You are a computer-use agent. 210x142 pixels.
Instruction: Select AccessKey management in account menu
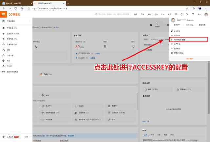pos(188,40)
